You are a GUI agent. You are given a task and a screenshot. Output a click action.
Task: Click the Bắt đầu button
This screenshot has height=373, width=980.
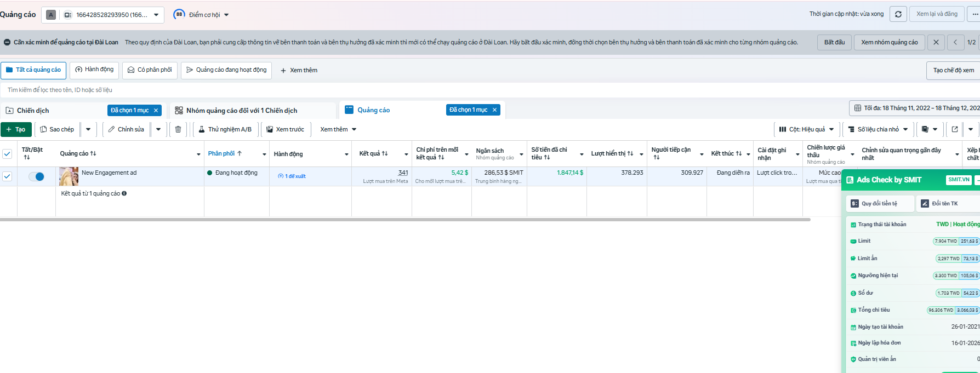(834, 42)
